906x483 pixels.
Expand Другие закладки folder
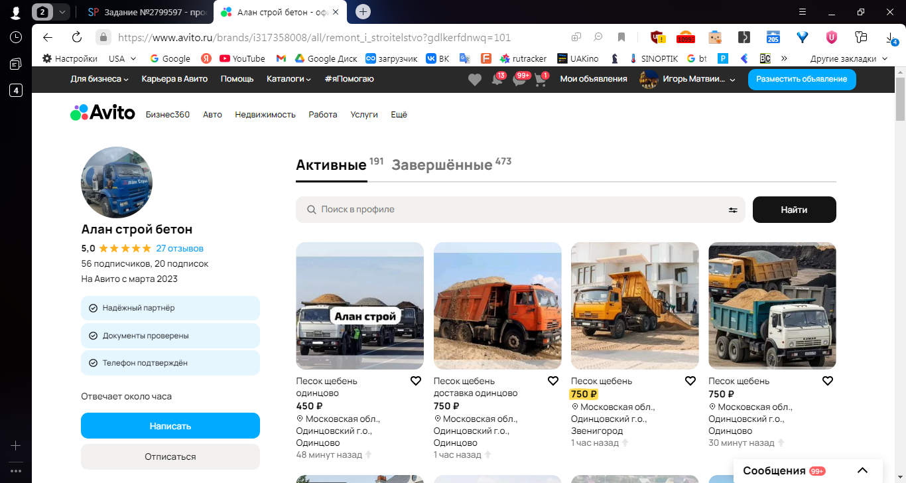coord(848,58)
